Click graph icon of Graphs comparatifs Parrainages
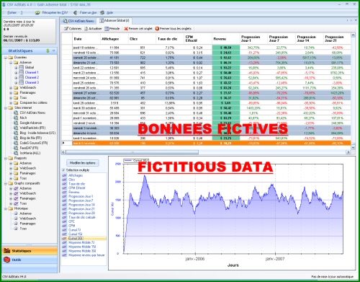This screenshot has width=360, height=282. point(16,198)
